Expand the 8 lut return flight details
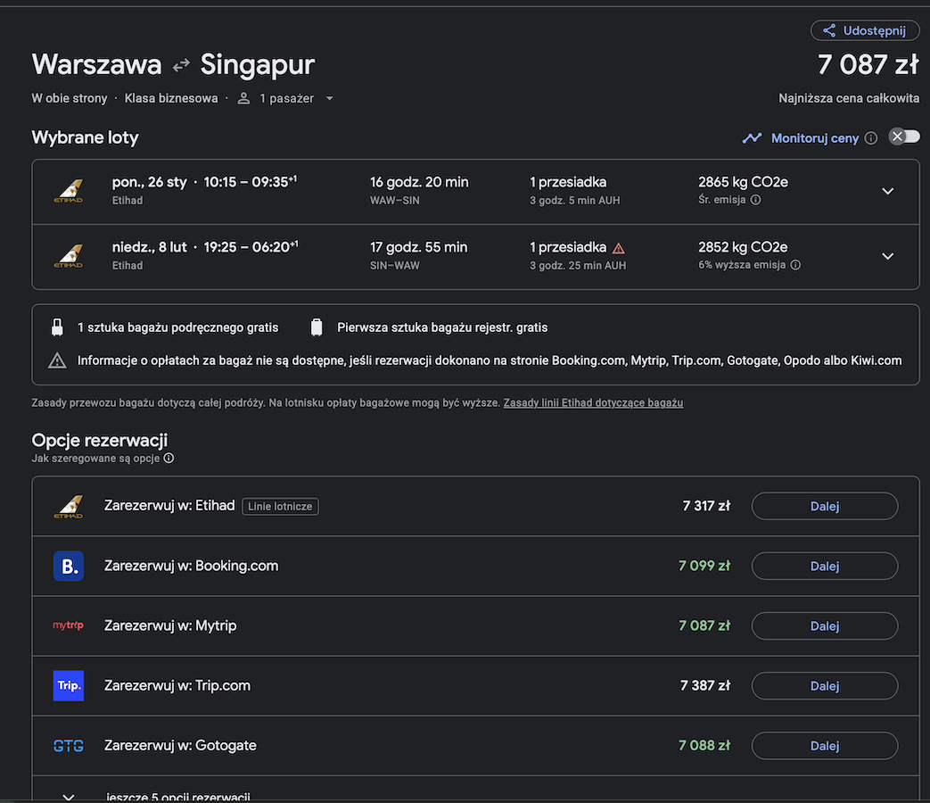 pyautogui.click(x=887, y=256)
